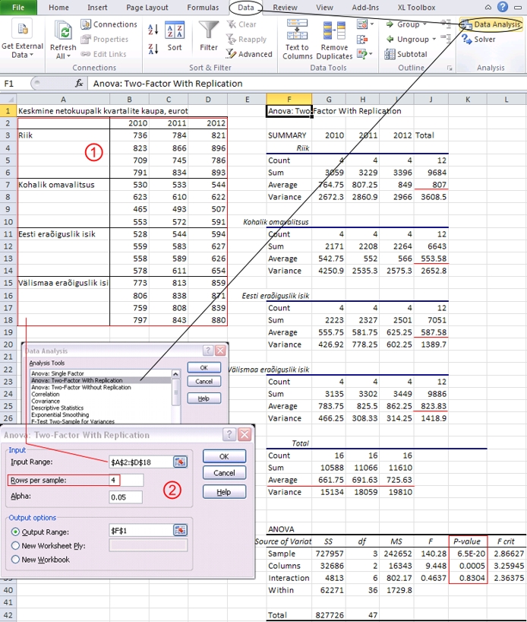This screenshot has height=622, width=527.
Task: Expand the Group dropdown arrow
Action: (x=425, y=24)
